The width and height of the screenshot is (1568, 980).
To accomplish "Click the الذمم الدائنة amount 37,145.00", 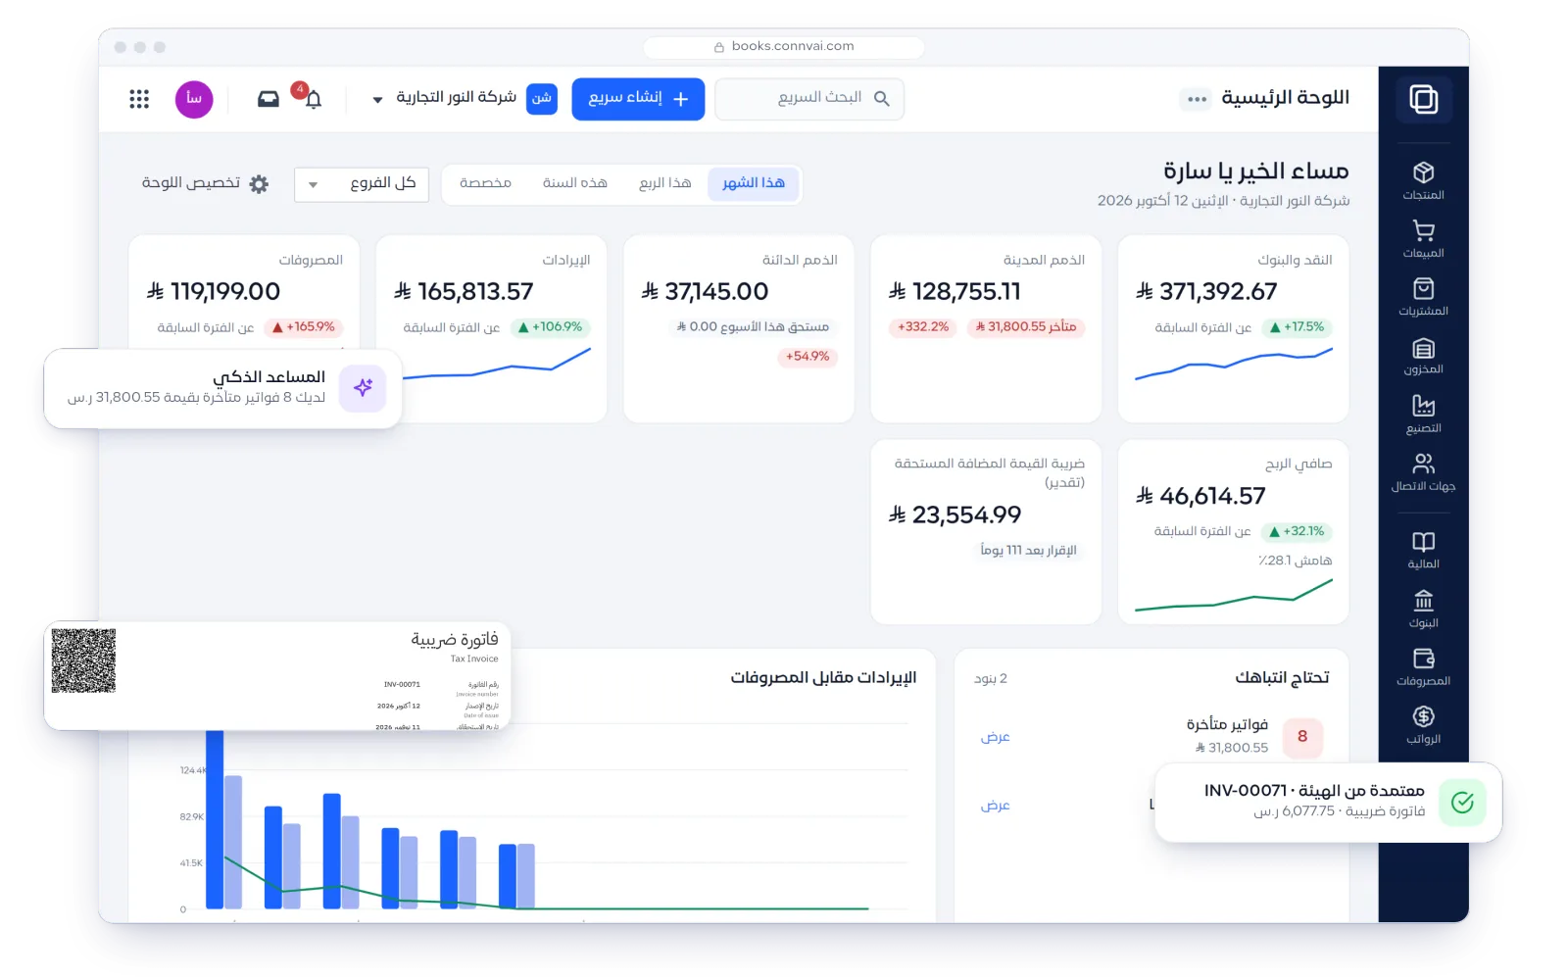I will click(705, 292).
